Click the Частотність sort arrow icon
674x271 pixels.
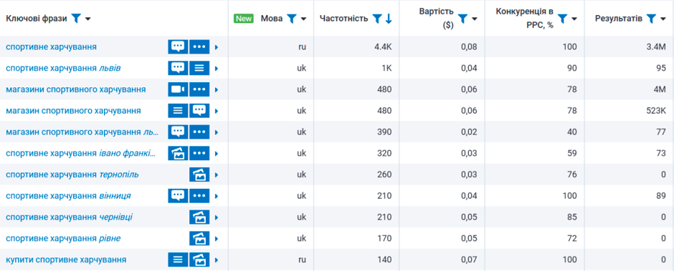pos(389,19)
